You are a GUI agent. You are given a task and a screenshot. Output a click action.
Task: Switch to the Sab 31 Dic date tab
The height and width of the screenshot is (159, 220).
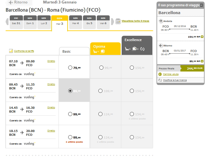coord(16,22)
